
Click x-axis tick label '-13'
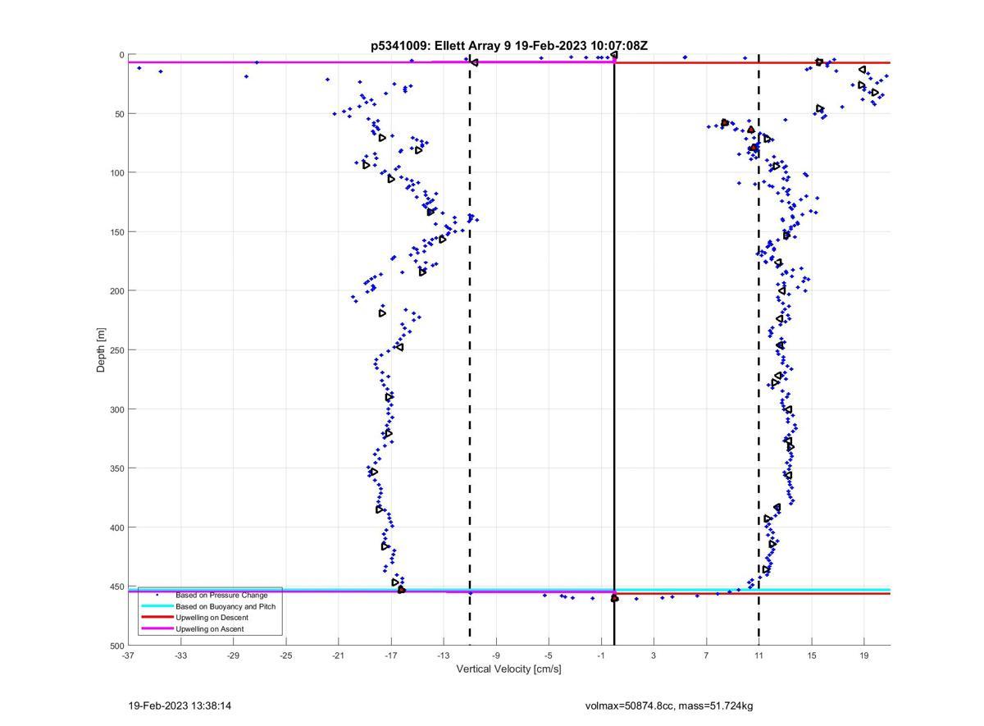(443, 655)
